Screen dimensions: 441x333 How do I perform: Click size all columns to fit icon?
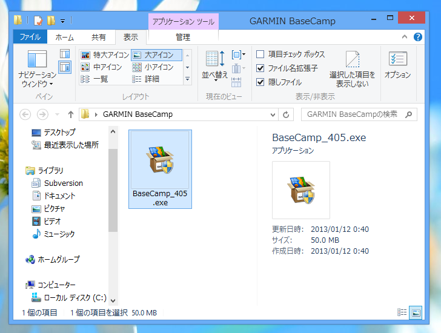tap(236, 82)
